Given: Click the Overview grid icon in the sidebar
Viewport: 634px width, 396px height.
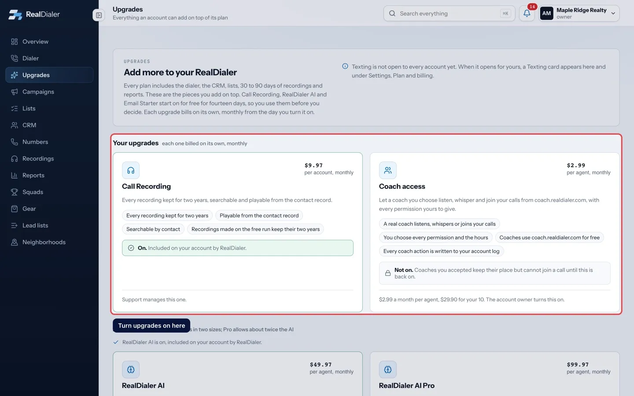Looking at the screenshot, I should click(15, 42).
